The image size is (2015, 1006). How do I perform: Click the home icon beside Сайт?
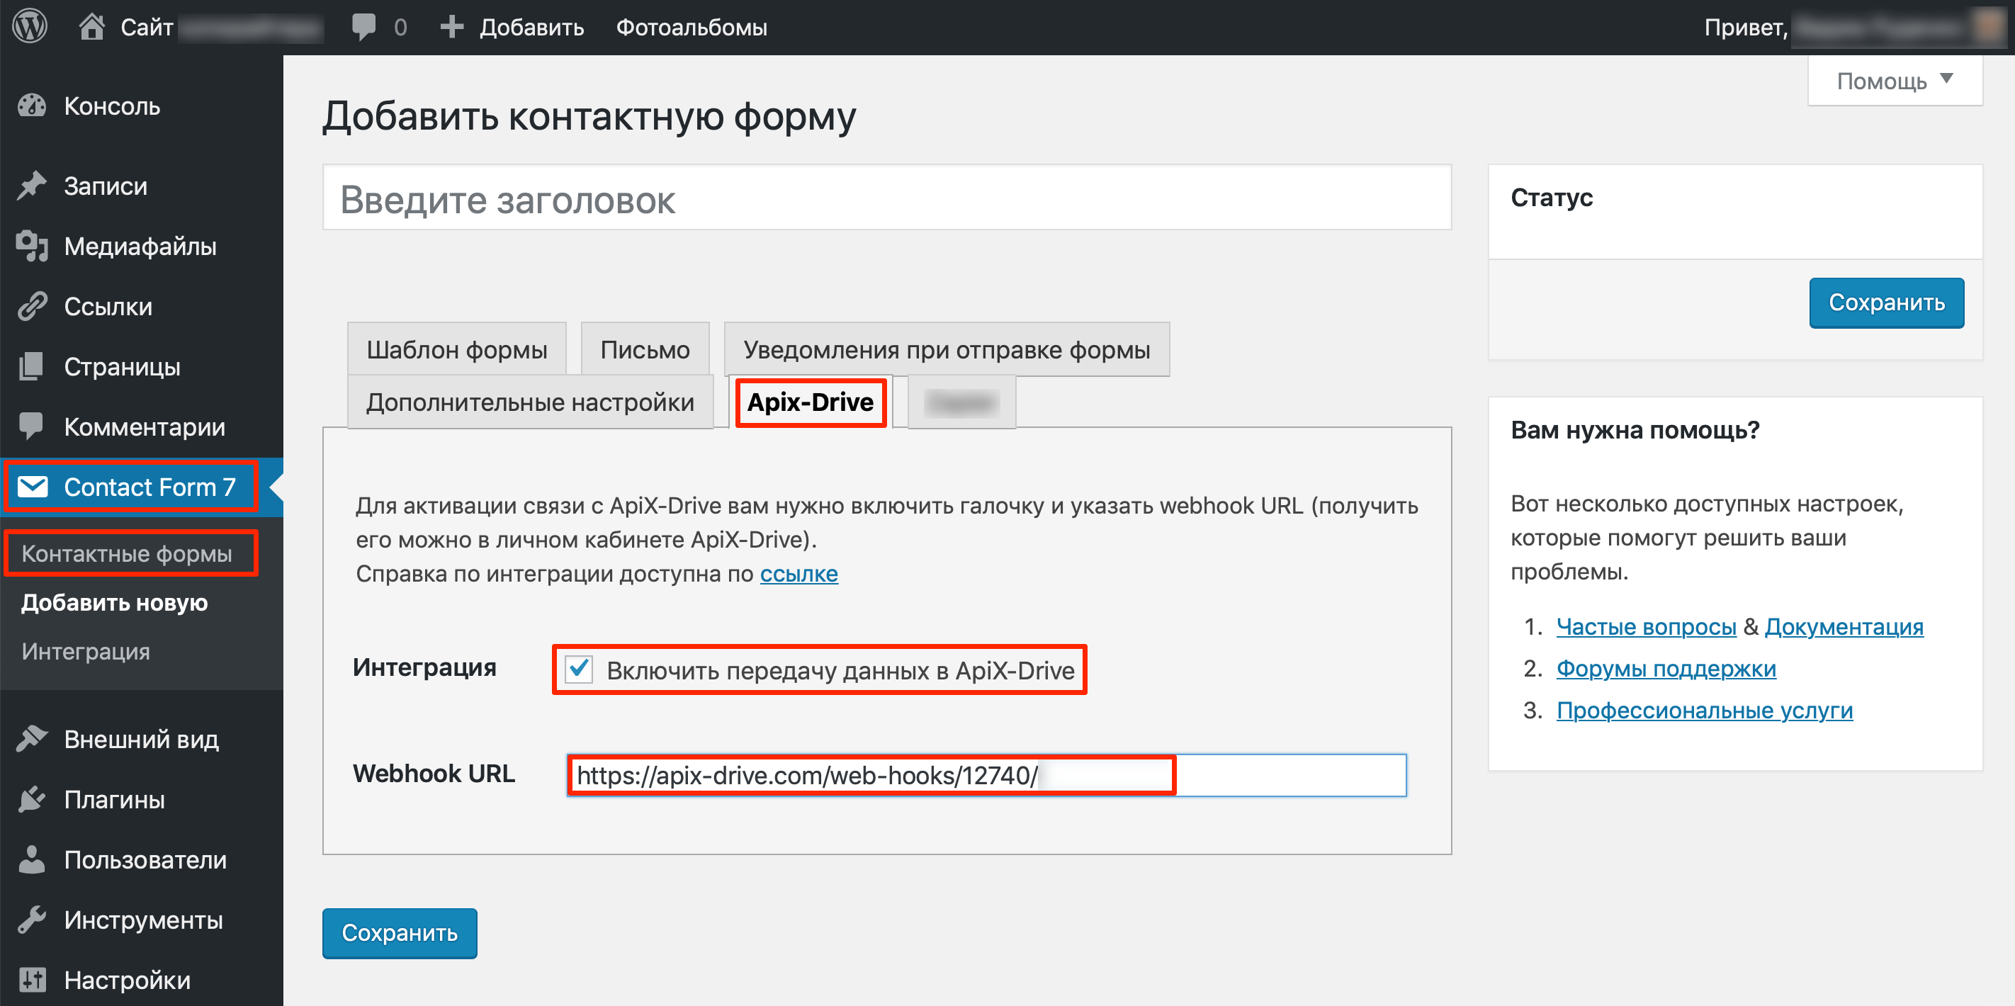coord(91,27)
